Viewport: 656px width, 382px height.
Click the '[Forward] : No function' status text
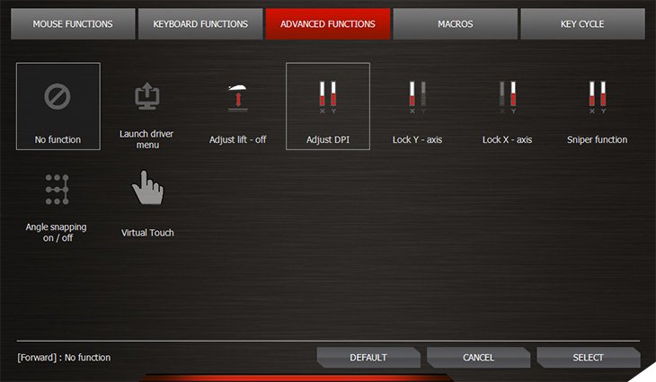(x=64, y=358)
